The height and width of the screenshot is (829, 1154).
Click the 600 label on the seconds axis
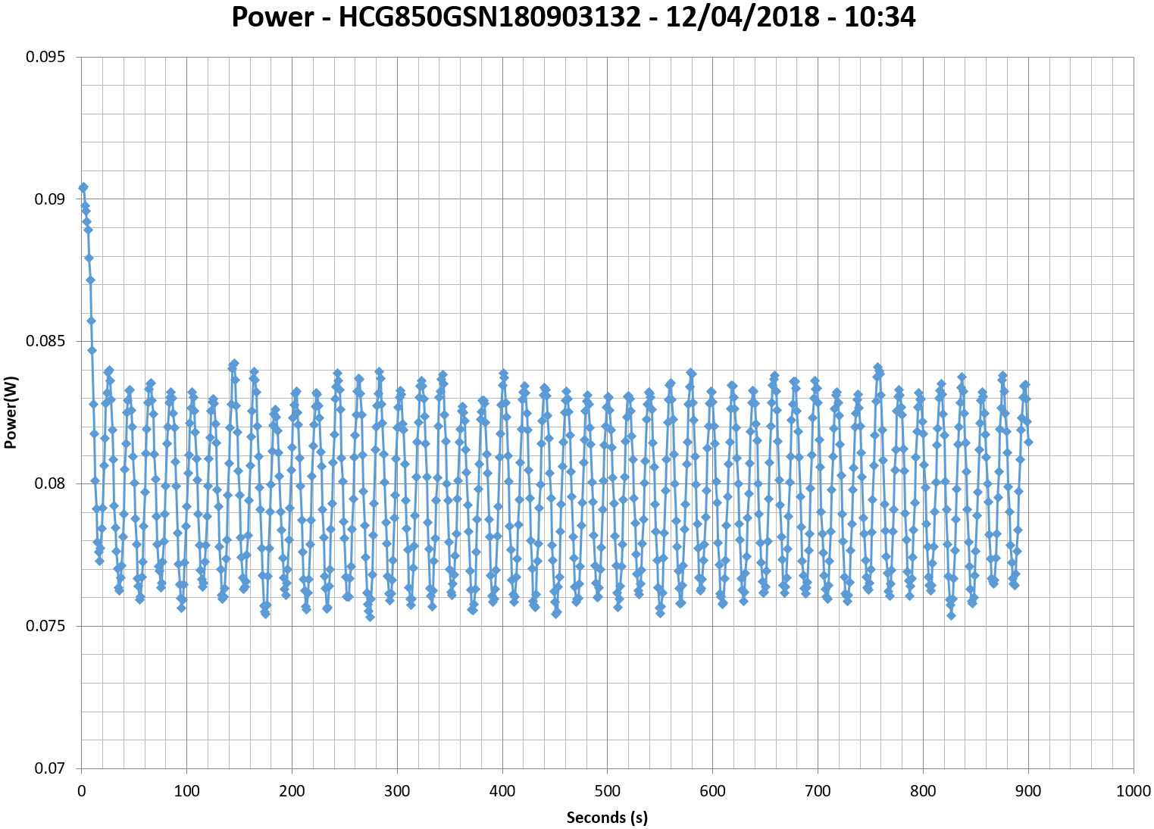[x=712, y=791]
